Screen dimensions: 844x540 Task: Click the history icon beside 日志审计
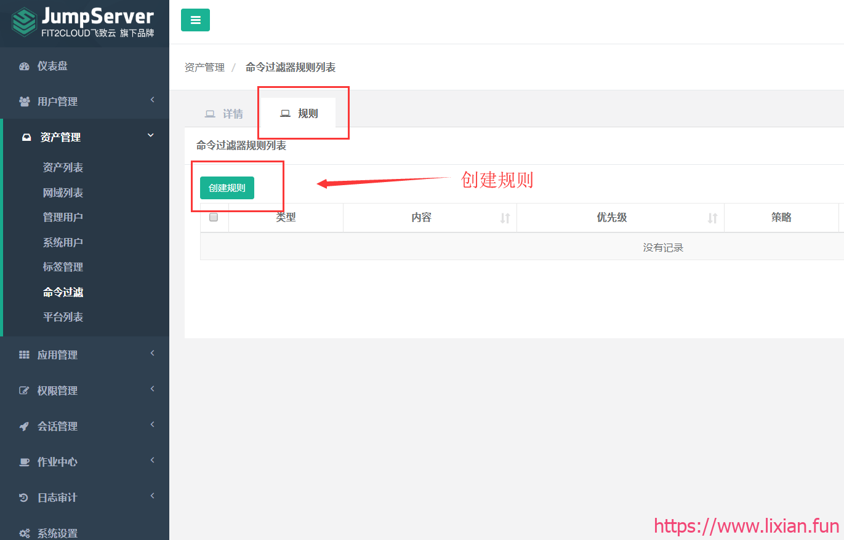click(24, 498)
